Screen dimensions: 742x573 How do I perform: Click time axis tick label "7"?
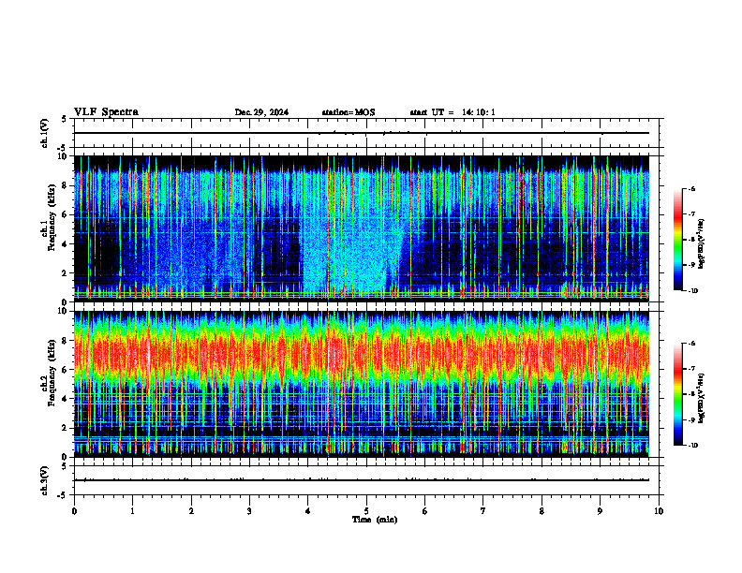point(483,511)
